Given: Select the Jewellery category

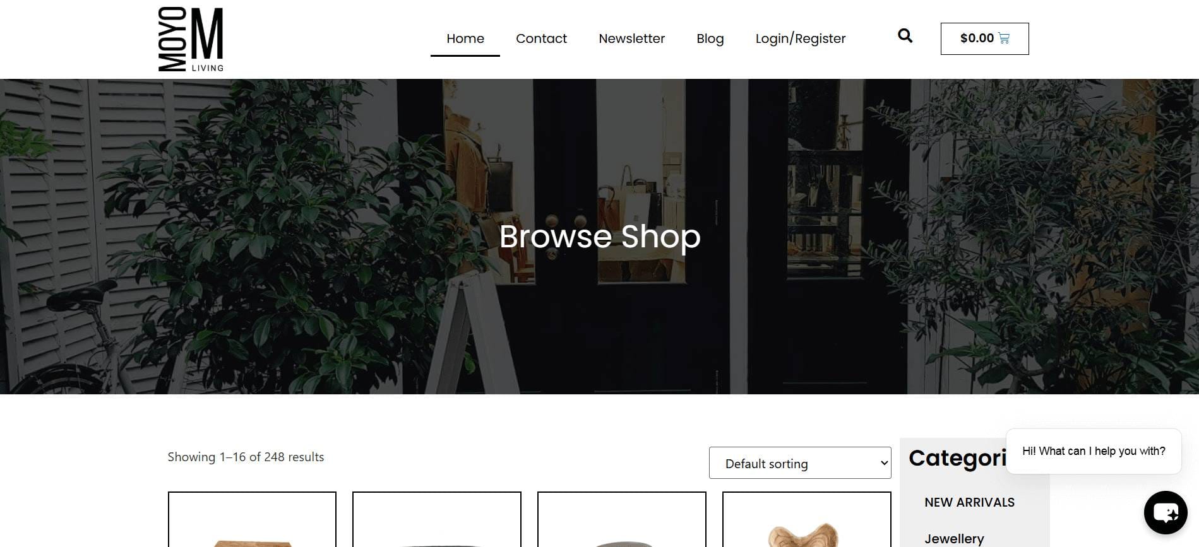Looking at the screenshot, I should pos(954,539).
